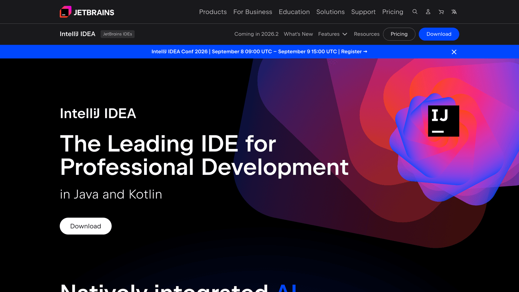Screen dimensions: 519x292
Task: Open the site search icon
Action: (415, 12)
